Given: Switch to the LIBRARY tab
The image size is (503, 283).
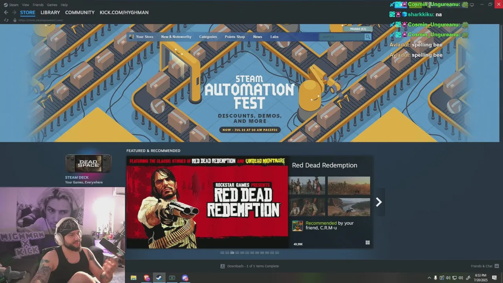Looking at the screenshot, I should (x=50, y=13).
